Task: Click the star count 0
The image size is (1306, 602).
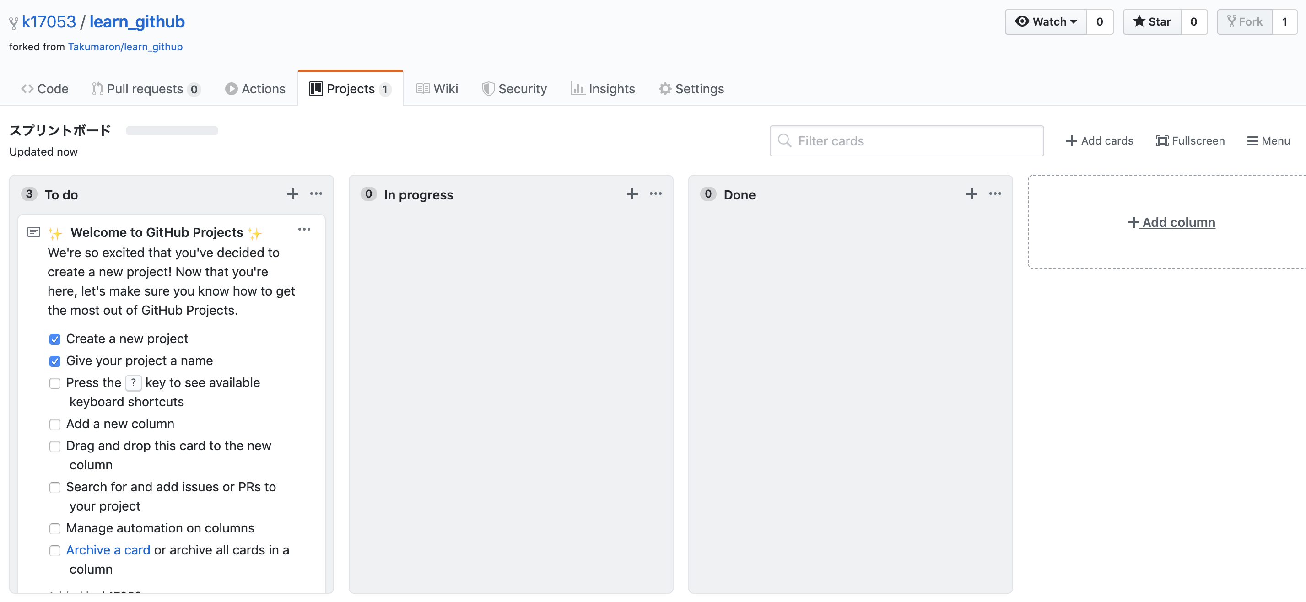Action: click(1193, 22)
